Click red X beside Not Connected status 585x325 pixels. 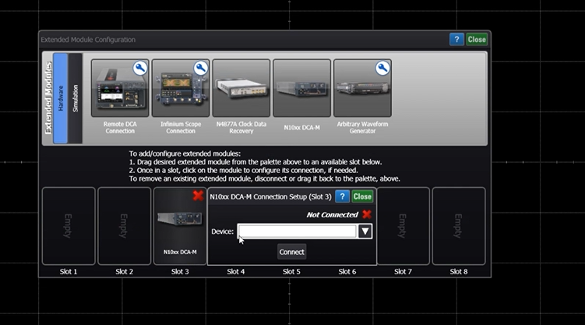pos(367,214)
